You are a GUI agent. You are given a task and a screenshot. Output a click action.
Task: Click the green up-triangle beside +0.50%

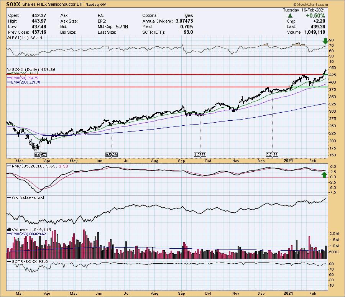pos(290,16)
